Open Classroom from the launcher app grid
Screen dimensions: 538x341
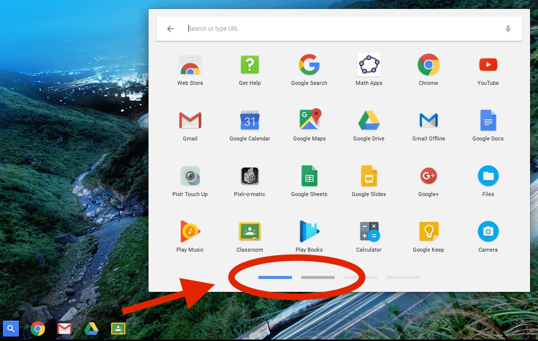[250, 231]
